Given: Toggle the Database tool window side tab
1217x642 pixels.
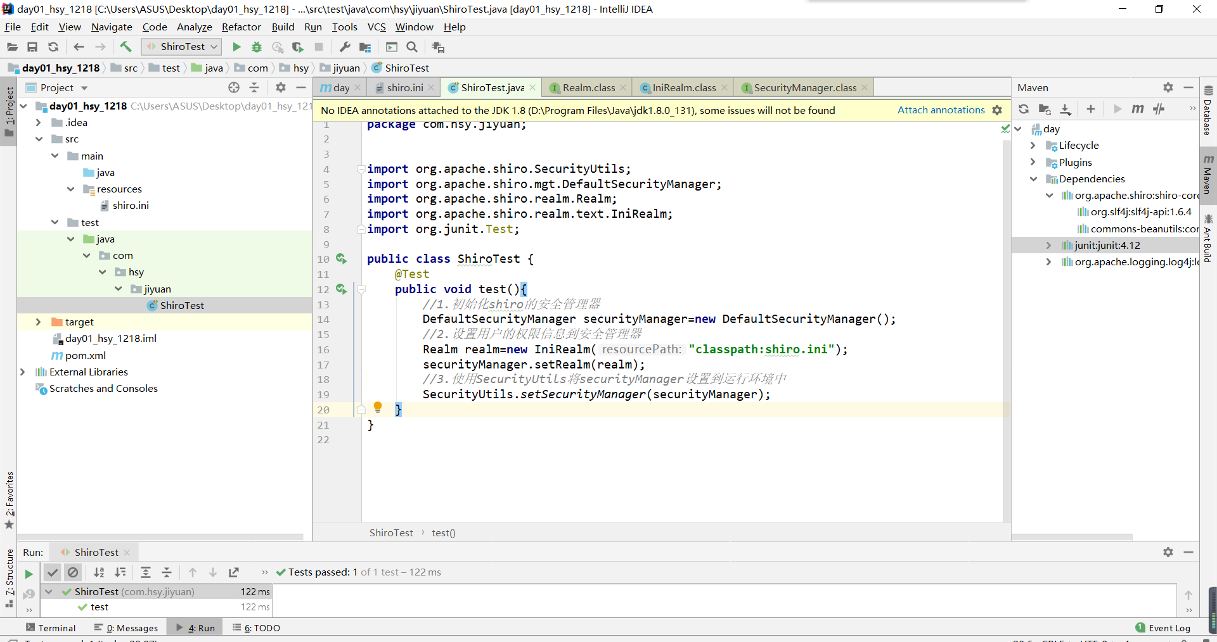Looking at the screenshot, I should coord(1208,111).
